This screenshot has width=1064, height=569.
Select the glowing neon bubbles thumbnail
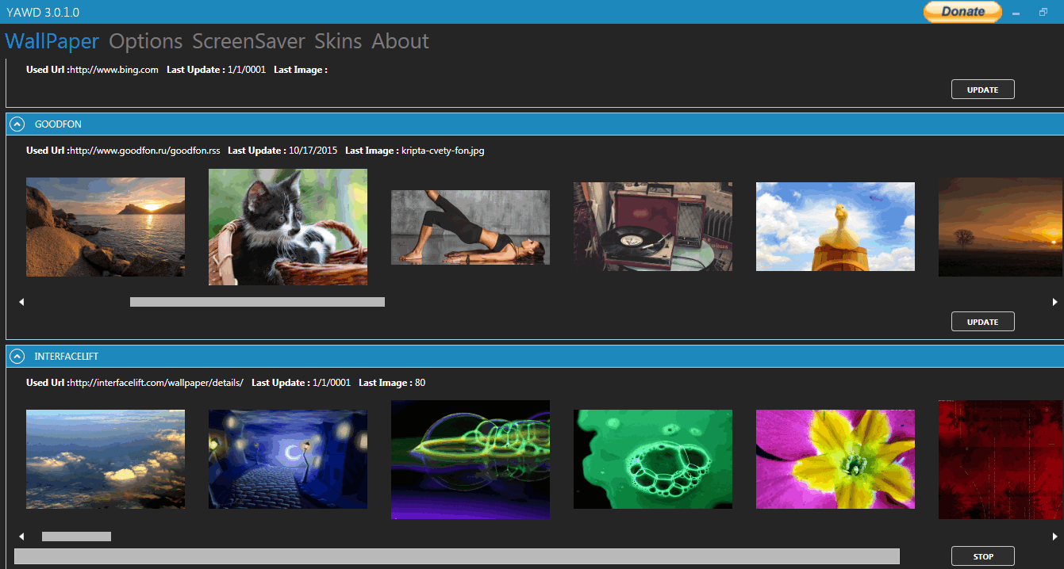click(x=471, y=460)
